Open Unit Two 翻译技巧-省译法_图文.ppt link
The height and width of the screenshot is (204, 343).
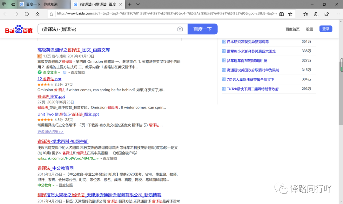68,114
